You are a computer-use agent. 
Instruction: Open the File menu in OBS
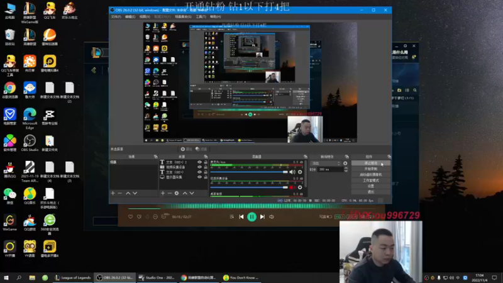(116, 17)
